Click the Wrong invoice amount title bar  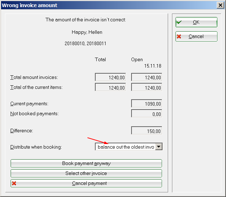click(107, 5)
